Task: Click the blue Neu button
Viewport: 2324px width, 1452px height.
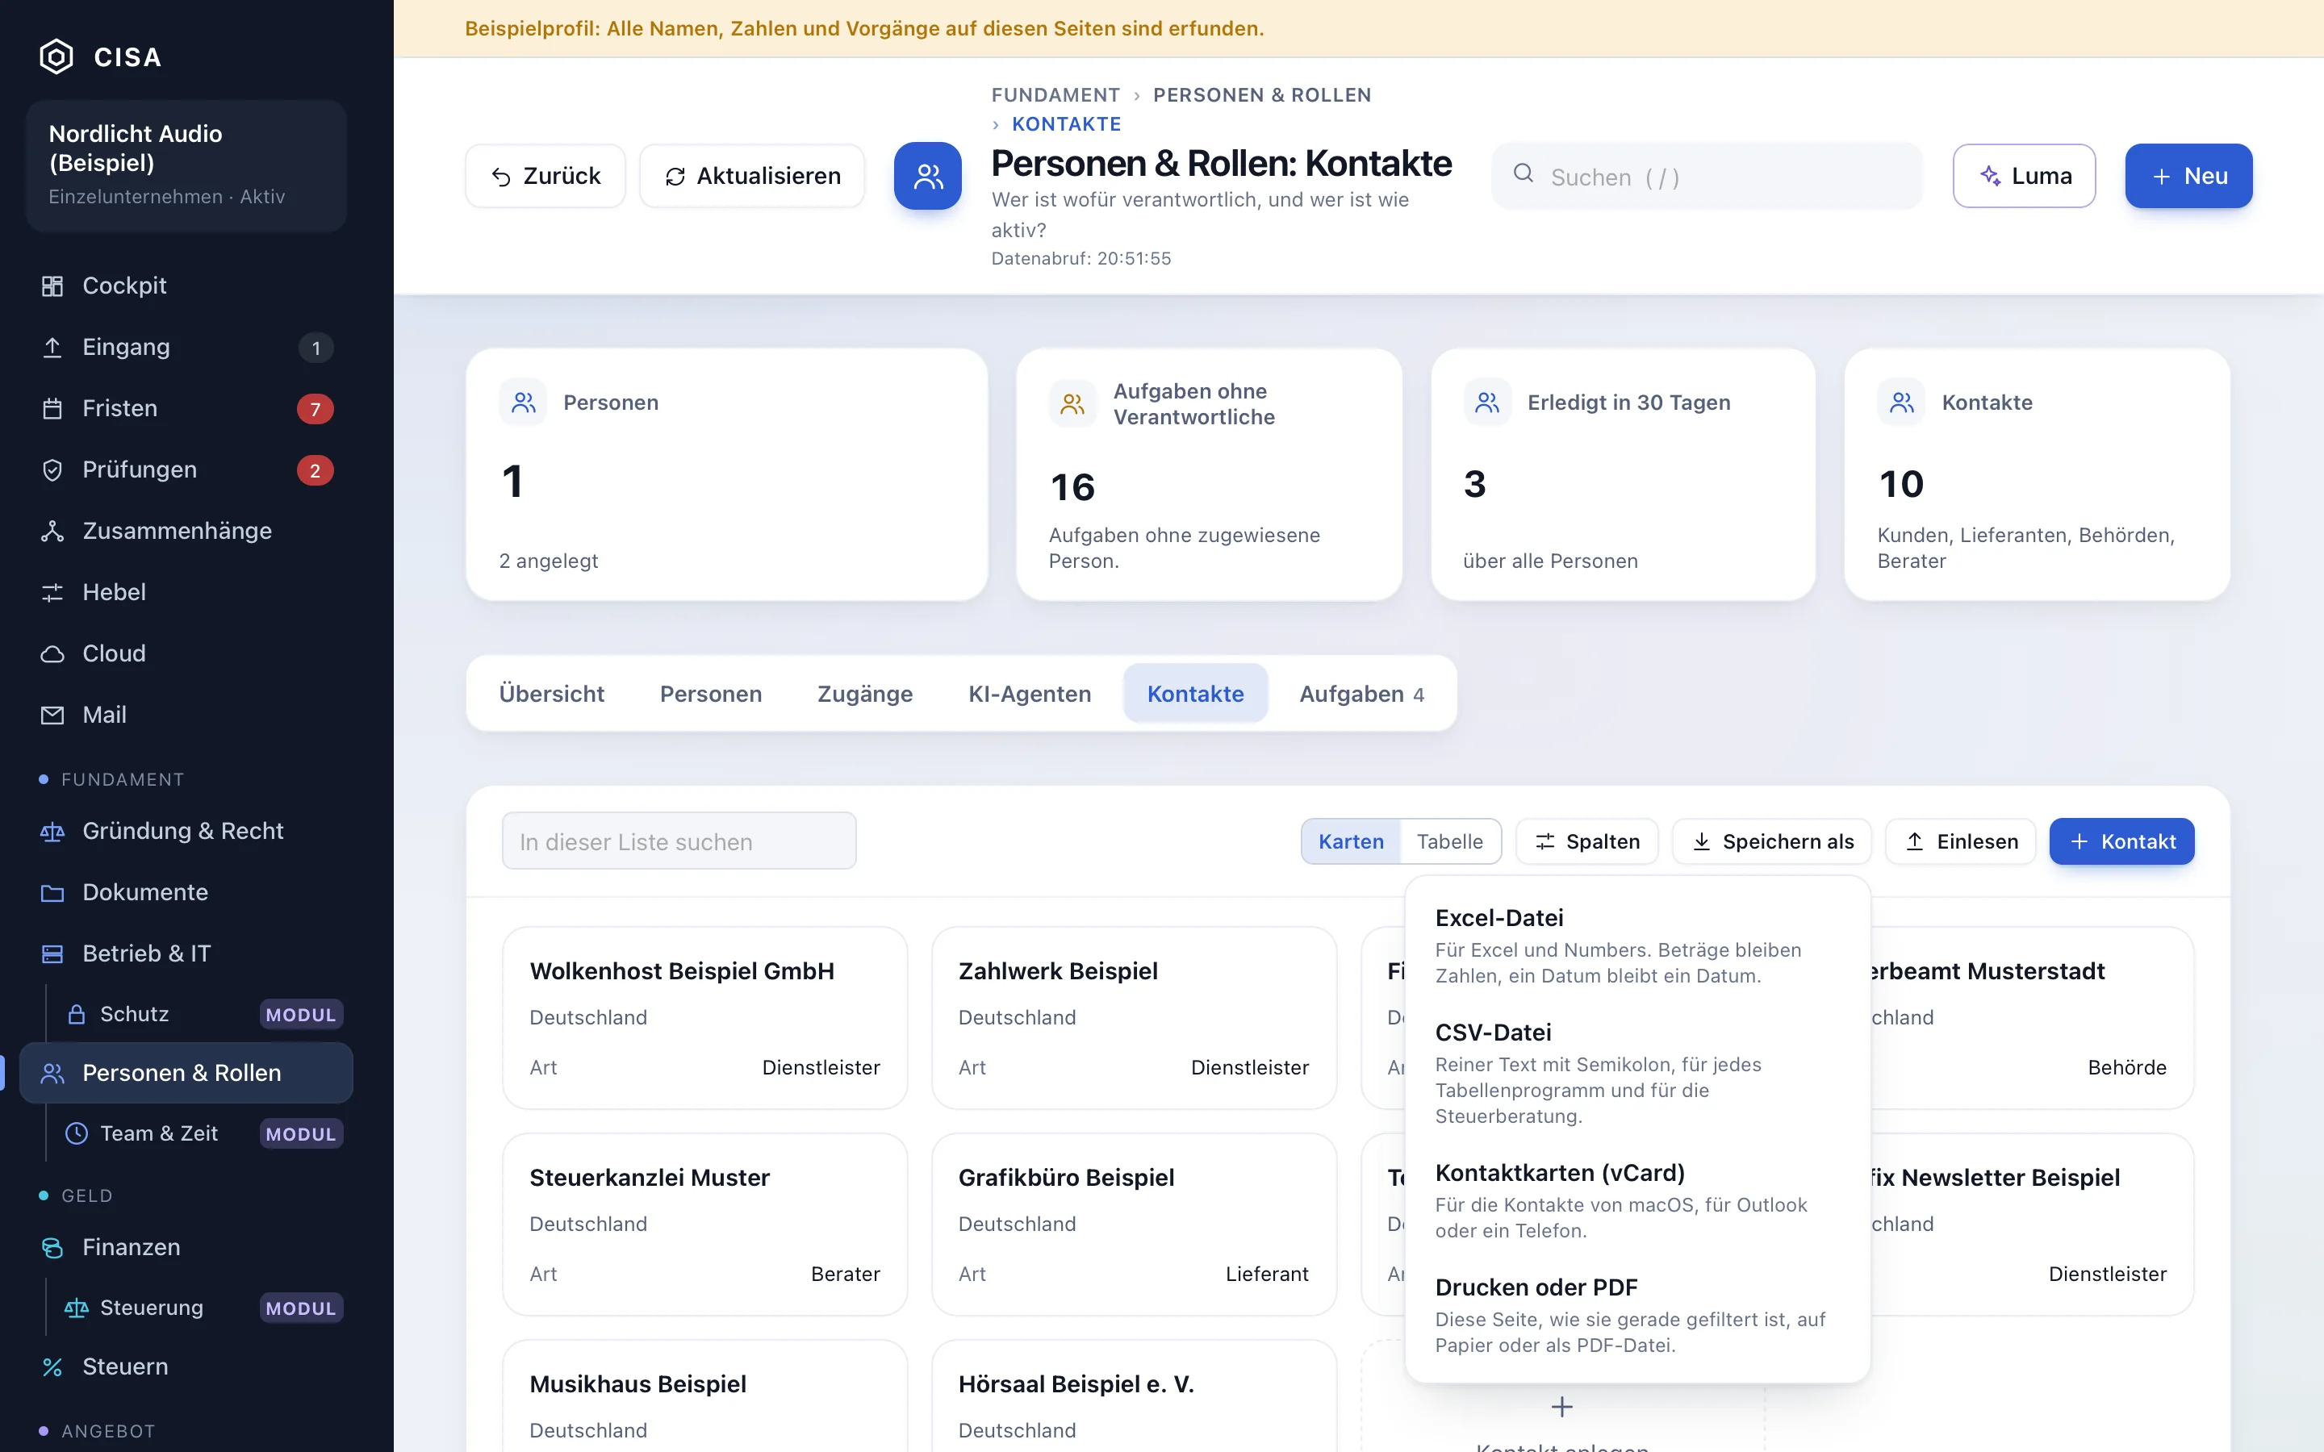Action: (2188, 176)
